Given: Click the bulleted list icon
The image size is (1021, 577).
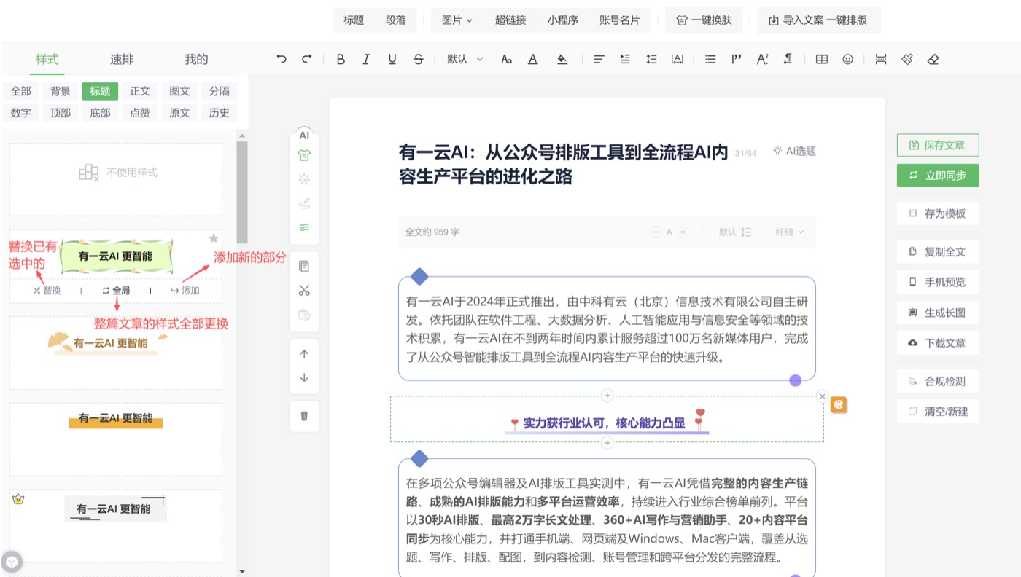Looking at the screenshot, I should click(x=710, y=60).
